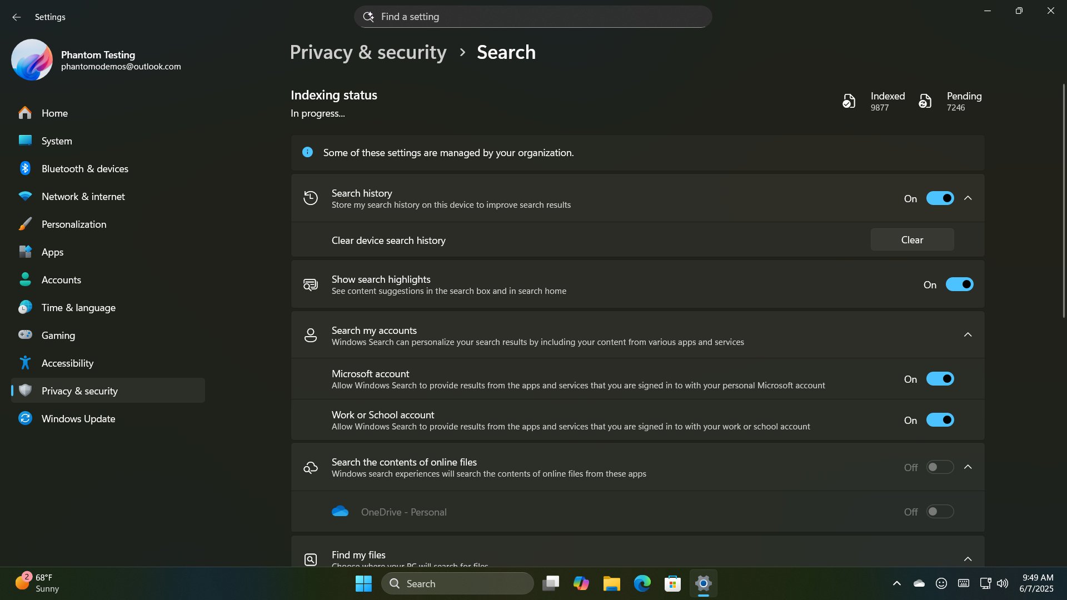Open Microsoft Edge from taskbar
The image size is (1067, 600).
click(x=642, y=583)
